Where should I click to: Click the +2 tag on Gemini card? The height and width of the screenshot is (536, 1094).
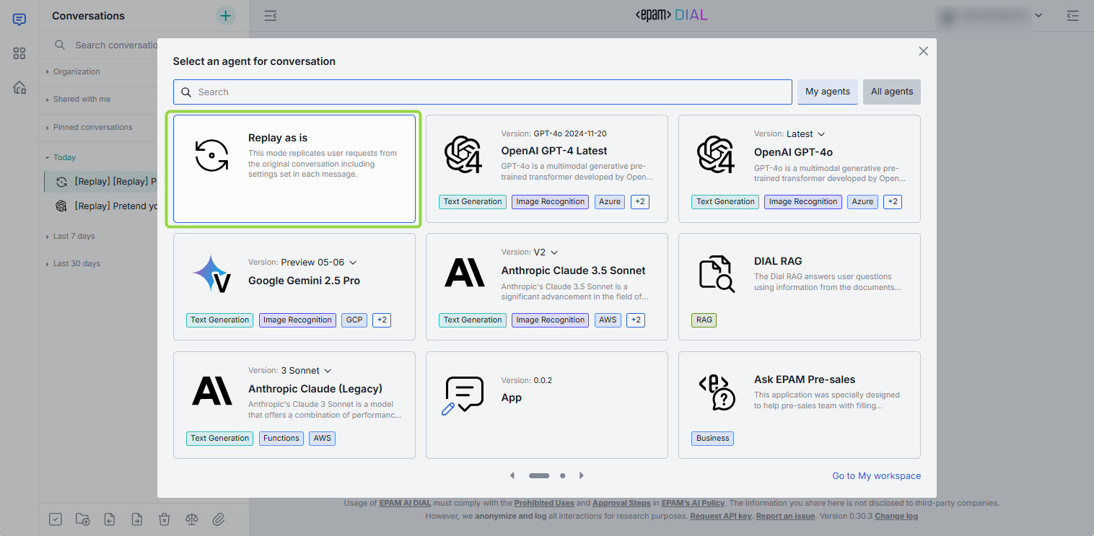382,320
